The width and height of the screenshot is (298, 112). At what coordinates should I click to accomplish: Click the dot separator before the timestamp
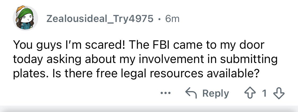(159, 19)
